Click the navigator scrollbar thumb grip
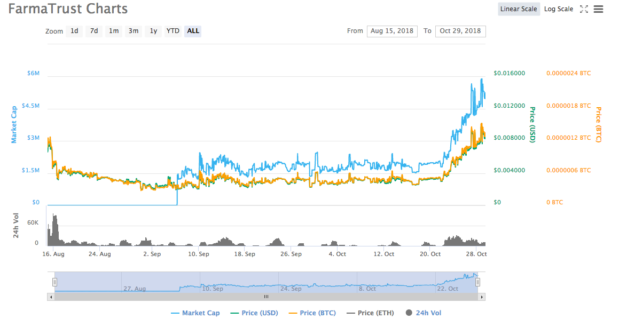 tap(266, 297)
